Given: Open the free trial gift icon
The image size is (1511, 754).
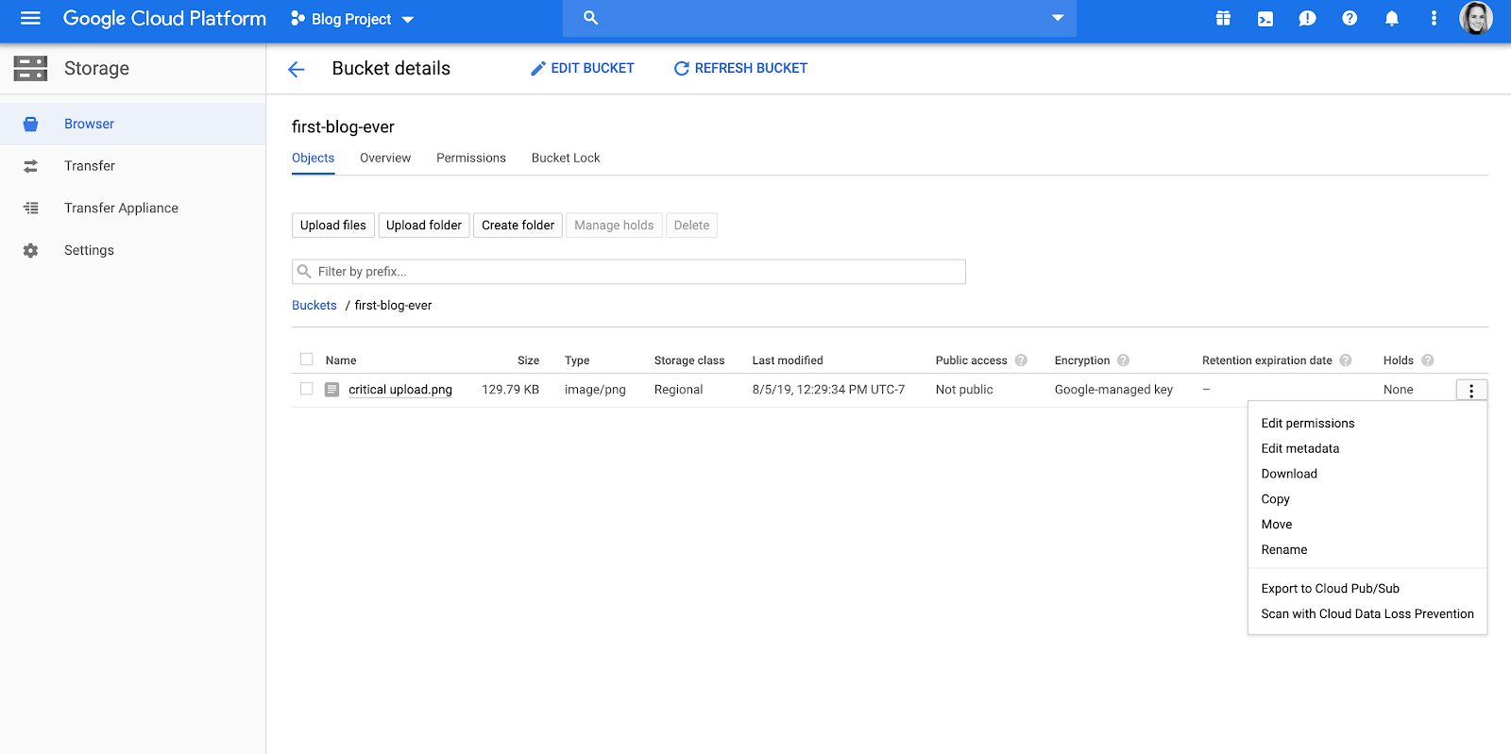Looking at the screenshot, I should 1223,18.
